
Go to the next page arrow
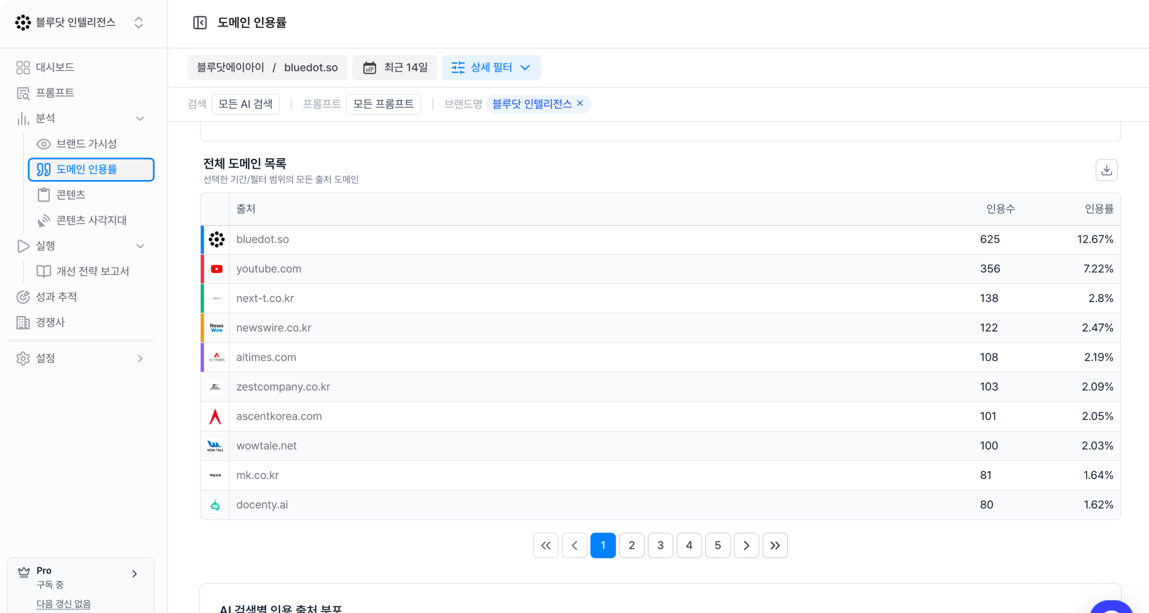pyautogui.click(x=746, y=545)
